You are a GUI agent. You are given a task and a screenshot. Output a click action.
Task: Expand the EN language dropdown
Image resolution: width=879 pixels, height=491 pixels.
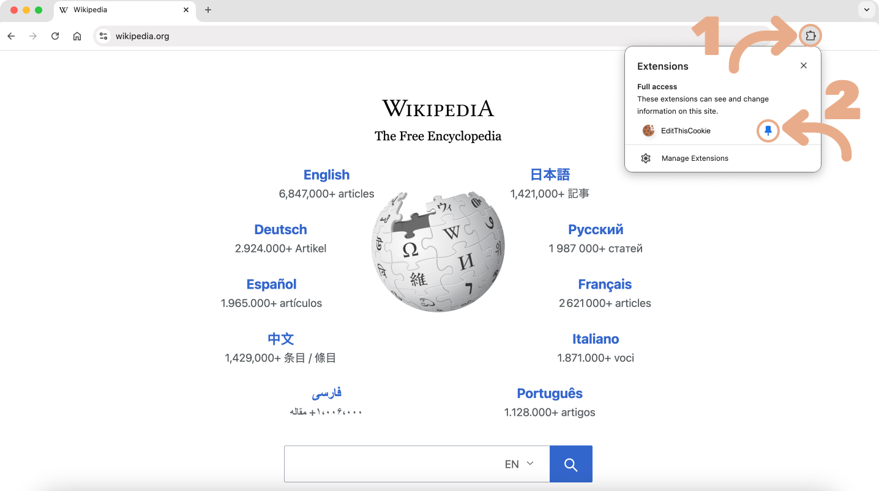(519, 464)
